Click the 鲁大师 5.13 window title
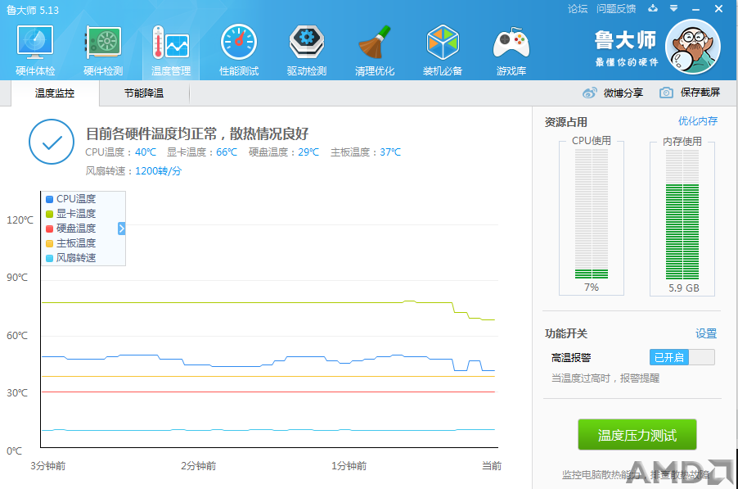The image size is (738, 489). (33, 10)
